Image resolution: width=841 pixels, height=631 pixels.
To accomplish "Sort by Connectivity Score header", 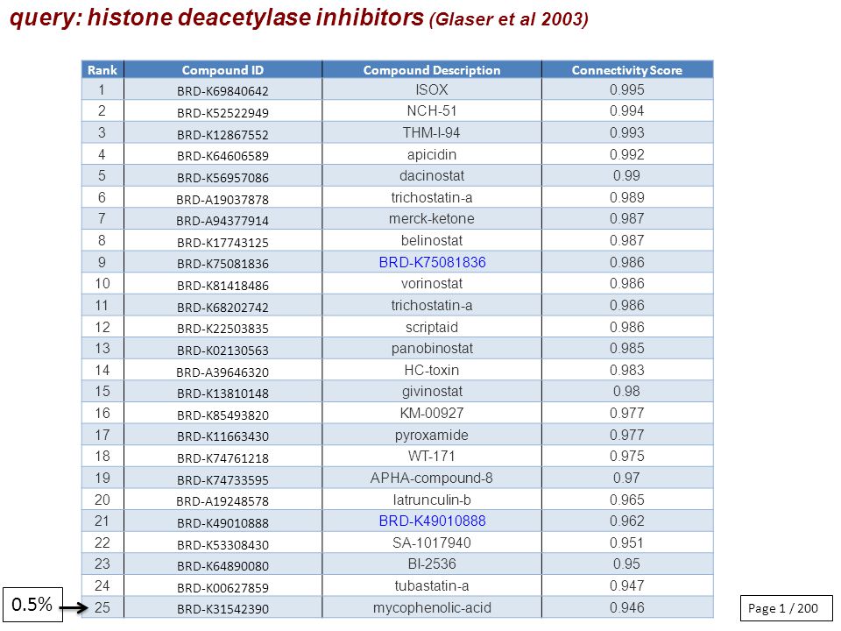I will point(627,70).
